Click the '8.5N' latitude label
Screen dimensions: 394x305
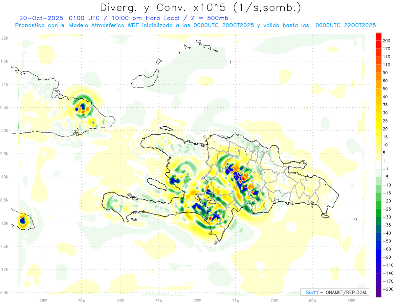5,200
